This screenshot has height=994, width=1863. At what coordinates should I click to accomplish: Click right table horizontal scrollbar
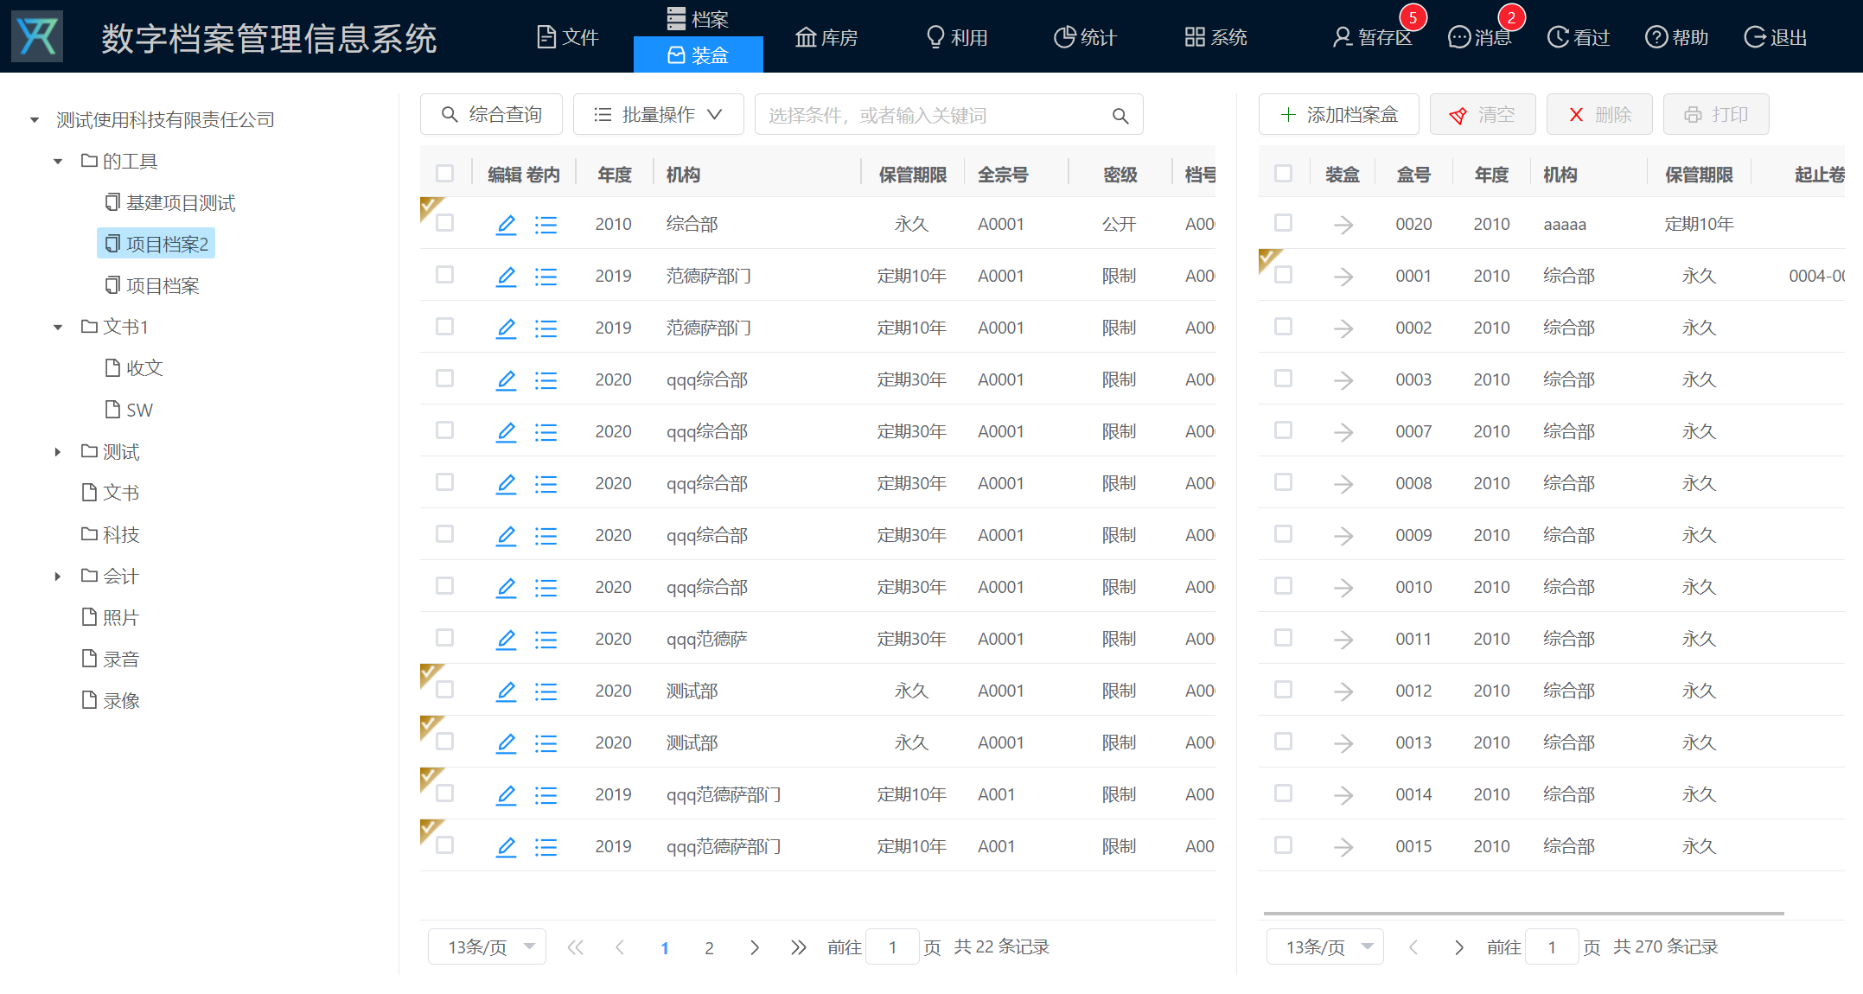coord(1524,913)
